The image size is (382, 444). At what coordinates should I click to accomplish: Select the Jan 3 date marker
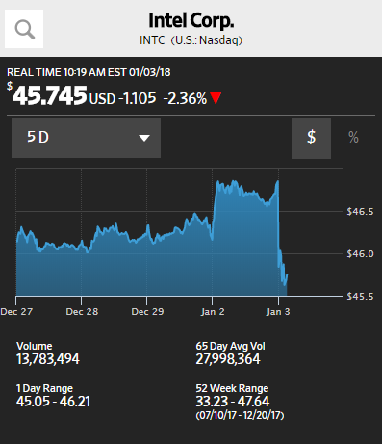click(278, 312)
